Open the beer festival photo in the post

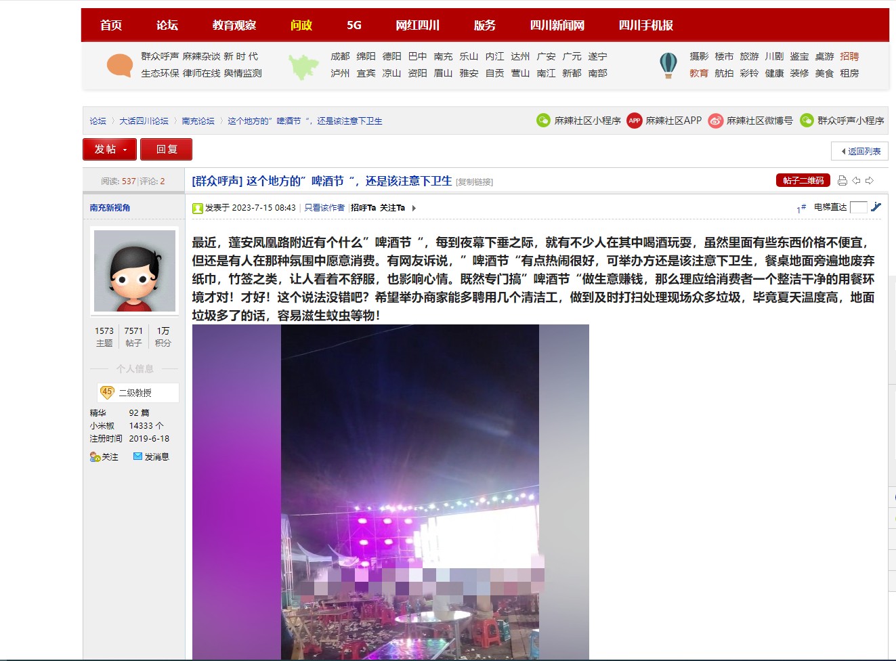pyautogui.click(x=390, y=491)
